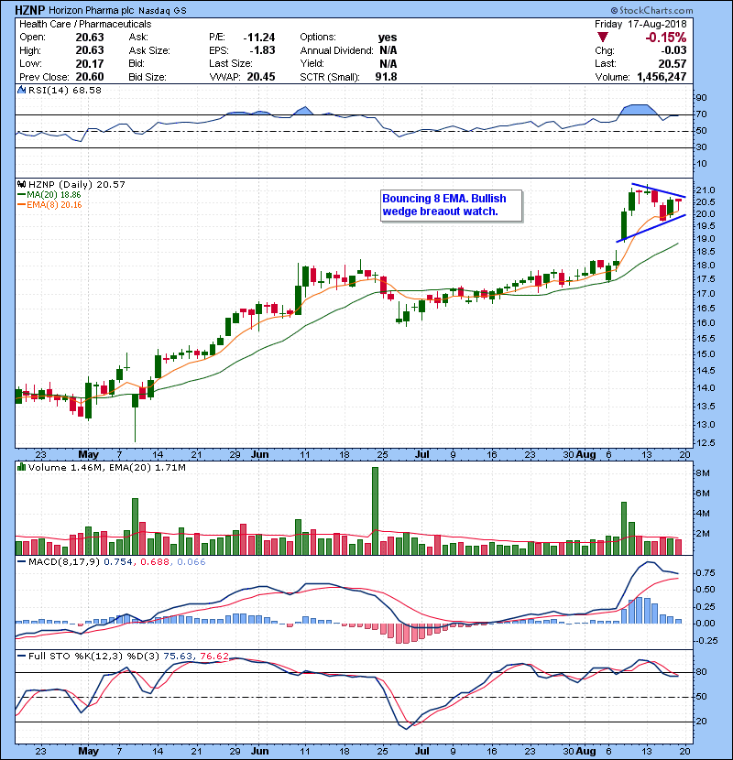This screenshot has width=733, height=760.
Task: Click the RSI(14) 68.58 panel label
Action: 64,90
